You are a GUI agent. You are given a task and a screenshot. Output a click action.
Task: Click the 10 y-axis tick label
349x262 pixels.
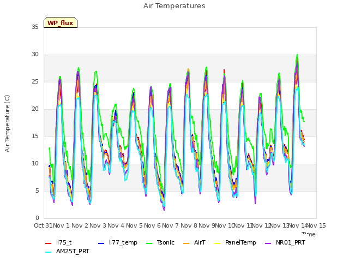(35, 164)
